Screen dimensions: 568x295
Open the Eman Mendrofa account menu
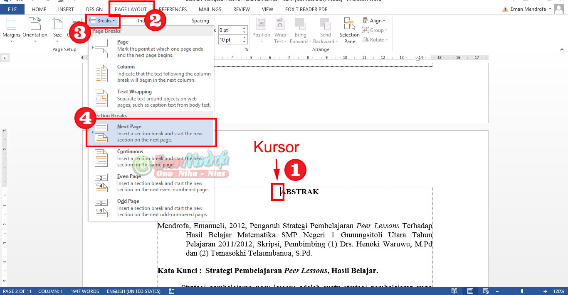tap(530, 9)
